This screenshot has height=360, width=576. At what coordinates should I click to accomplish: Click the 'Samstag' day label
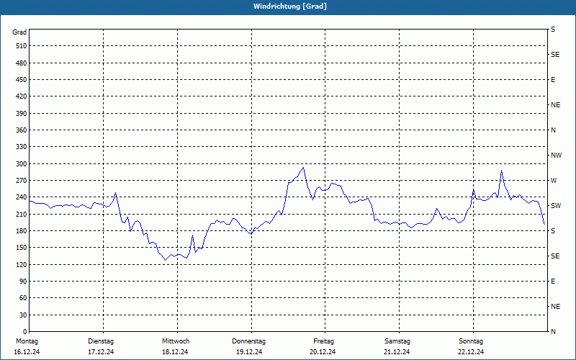tap(397, 341)
